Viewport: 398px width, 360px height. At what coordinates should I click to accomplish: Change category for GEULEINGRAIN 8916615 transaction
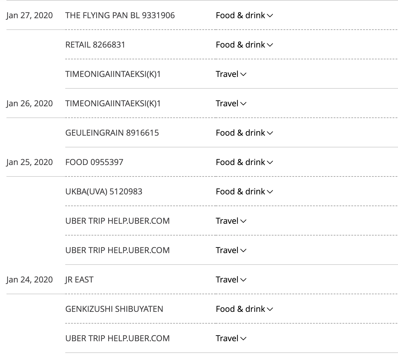tap(244, 133)
